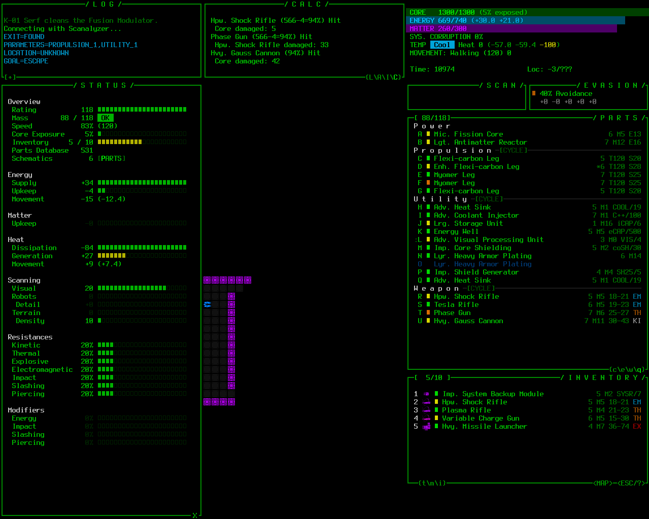Select the Imp. System Backup Module inventory icon
The image size is (649, 519).
coord(427,394)
